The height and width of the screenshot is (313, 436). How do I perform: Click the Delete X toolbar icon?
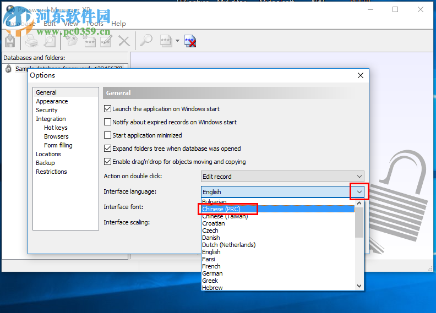124,41
